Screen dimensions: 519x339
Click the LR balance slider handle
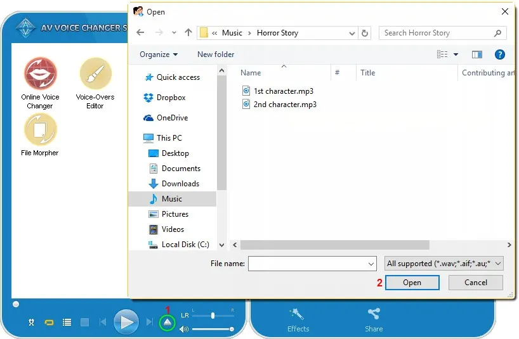coord(213,315)
